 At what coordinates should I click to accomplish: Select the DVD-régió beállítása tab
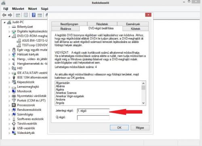101,28
